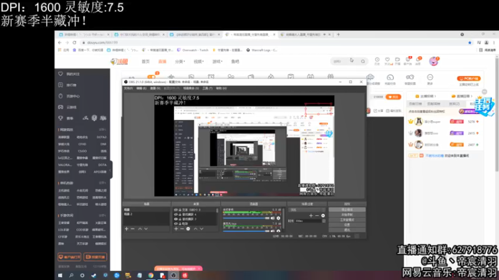Mute the first mixer audio channel
This screenshot has width=499, height=280.
(273, 218)
